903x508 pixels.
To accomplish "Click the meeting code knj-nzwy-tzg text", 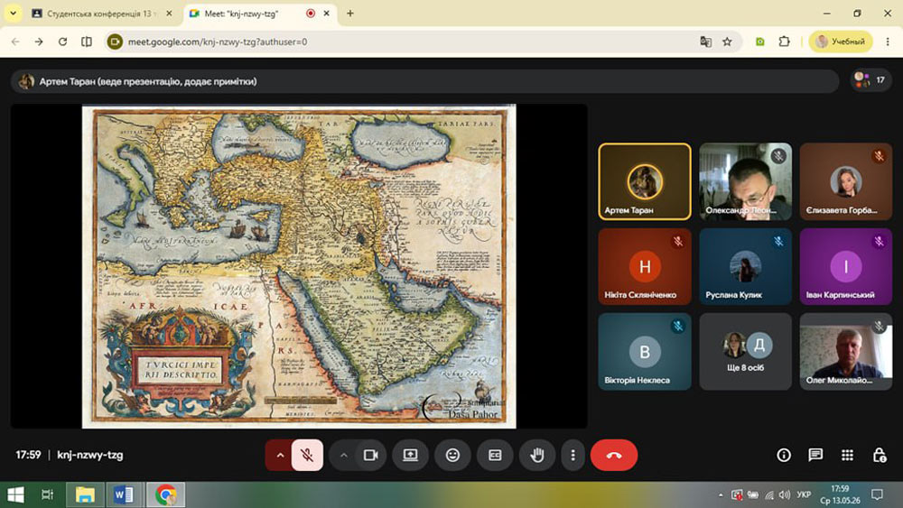I will 89,455.
